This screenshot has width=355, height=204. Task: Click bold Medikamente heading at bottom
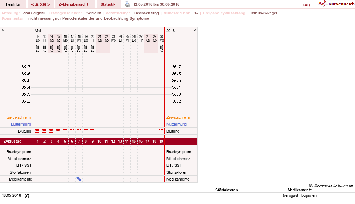(300, 190)
